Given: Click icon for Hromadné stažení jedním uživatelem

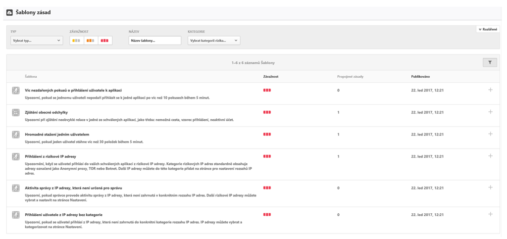Looking at the screenshot, I should (15, 135).
